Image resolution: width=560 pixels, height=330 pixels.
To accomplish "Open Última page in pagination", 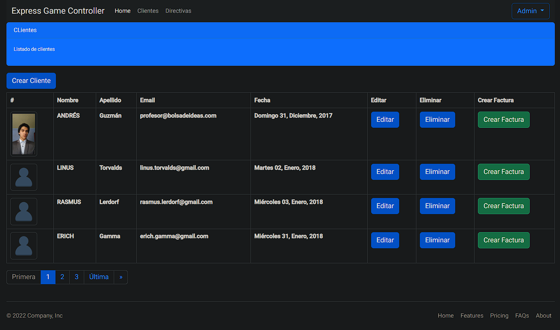I will tap(99, 277).
